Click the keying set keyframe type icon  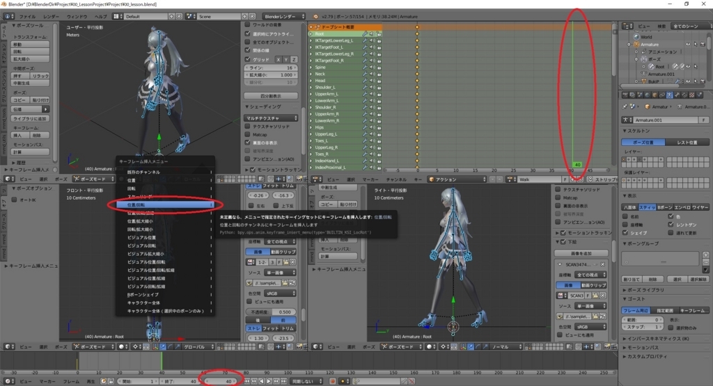pyautogui.click(x=344, y=381)
